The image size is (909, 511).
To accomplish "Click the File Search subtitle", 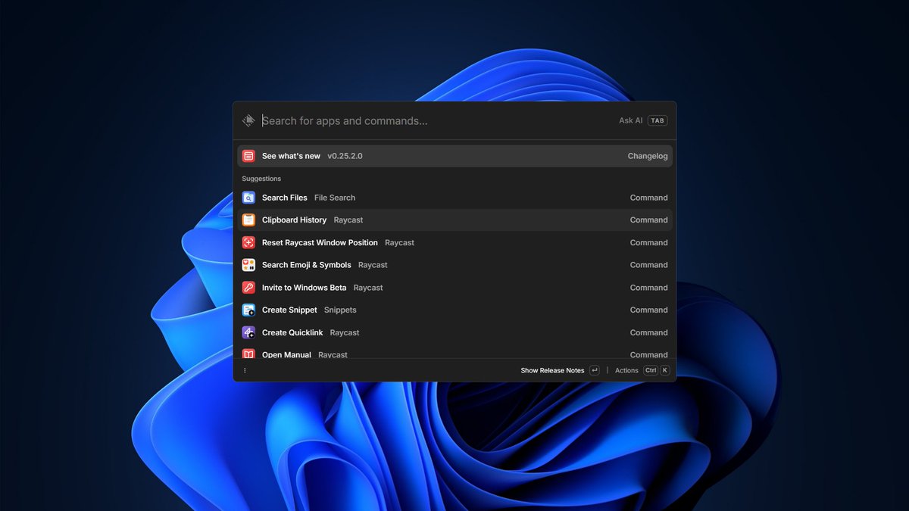I will (x=335, y=198).
